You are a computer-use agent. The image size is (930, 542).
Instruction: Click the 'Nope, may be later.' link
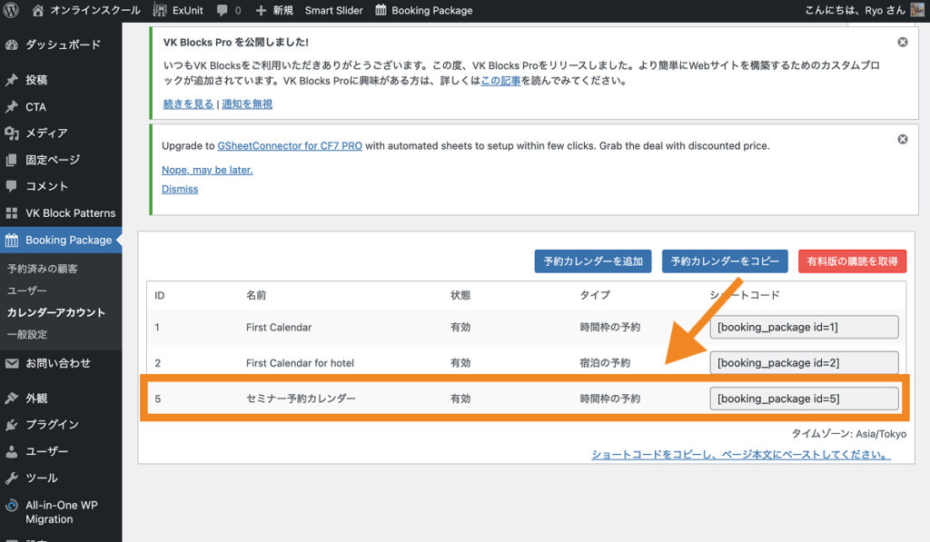207,170
